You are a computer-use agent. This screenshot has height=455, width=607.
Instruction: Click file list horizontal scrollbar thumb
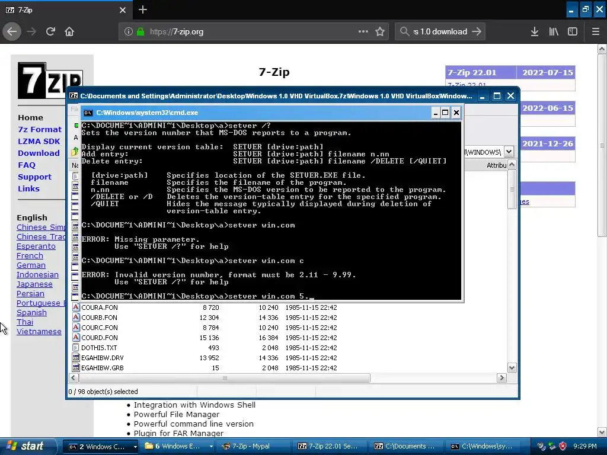[x=225, y=378]
